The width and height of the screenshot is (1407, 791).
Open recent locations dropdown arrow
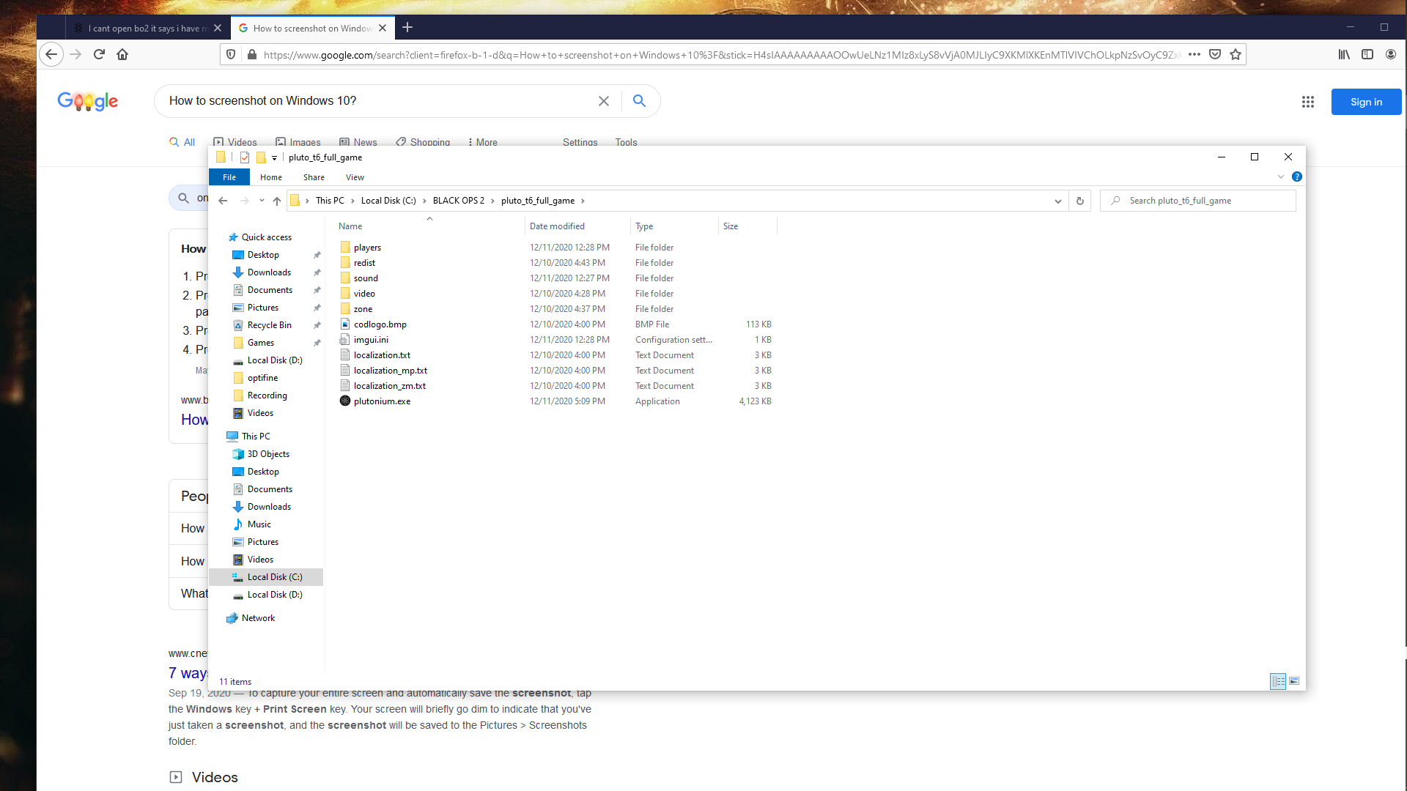click(x=262, y=201)
